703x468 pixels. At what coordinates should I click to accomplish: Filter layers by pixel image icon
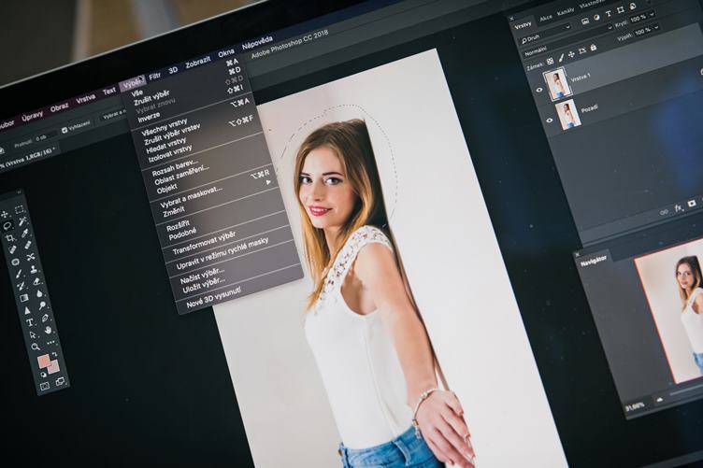tap(585, 21)
